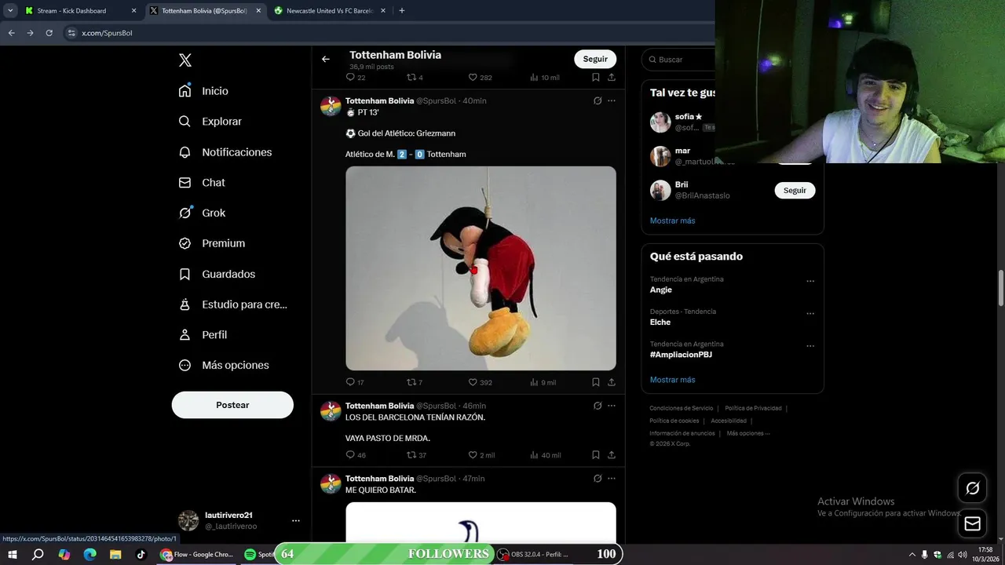This screenshot has height=565, width=1005.
Task: Open Premium in the sidebar
Action: pos(211,243)
